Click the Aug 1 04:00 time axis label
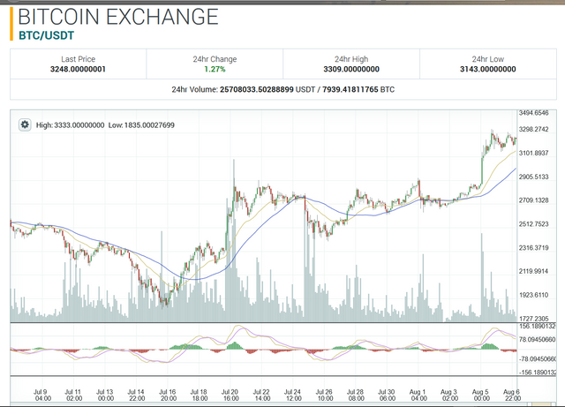565x407 pixels. coord(418,396)
